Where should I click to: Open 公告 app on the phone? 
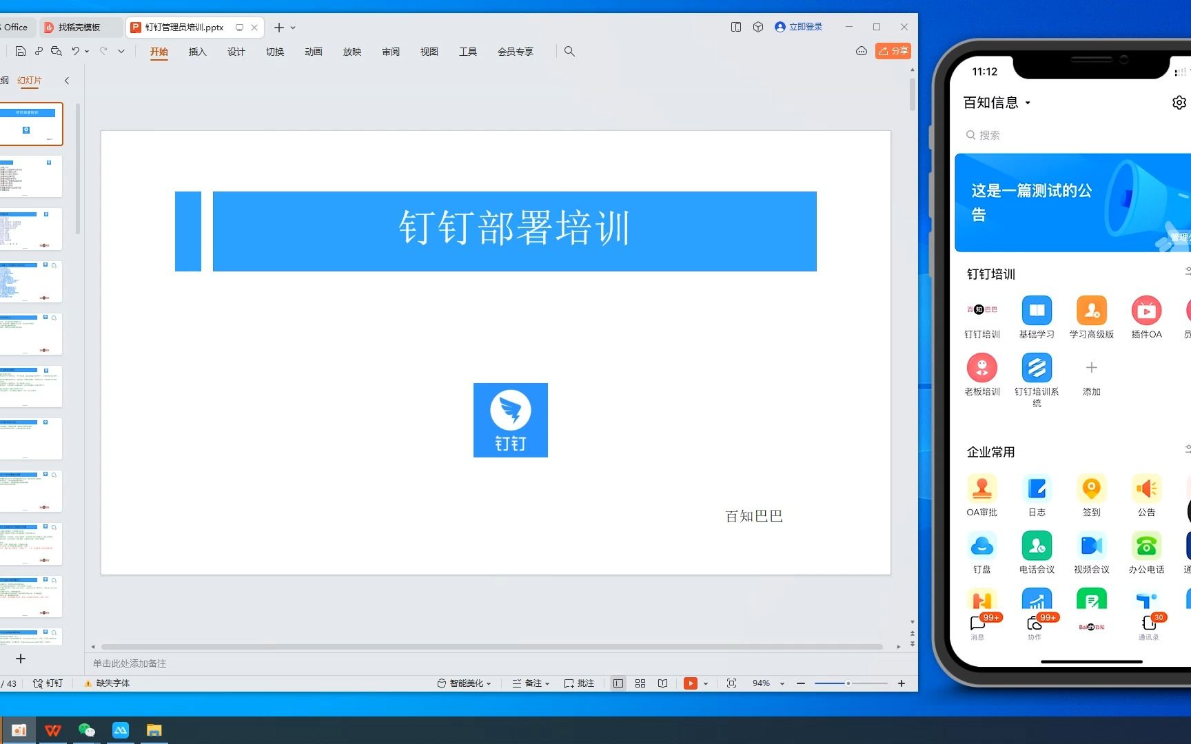click(x=1146, y=495)
